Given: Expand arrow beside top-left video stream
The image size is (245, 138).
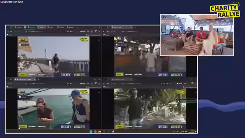Looking at the screenshot, I should tap(99, 40).
